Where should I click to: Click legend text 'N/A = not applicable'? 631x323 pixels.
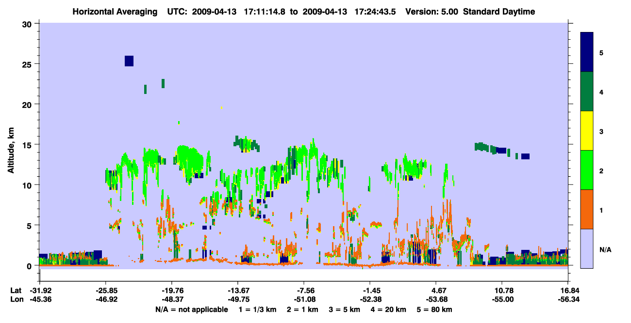coord(191,309)
